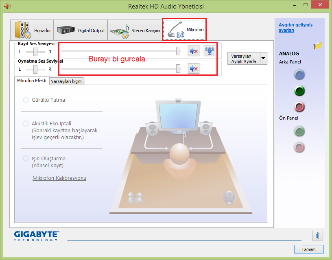Image resolution: width=332 pixels, height=260 pixels.
Task: Click the Tamam button
Action: tap(309, 249)
